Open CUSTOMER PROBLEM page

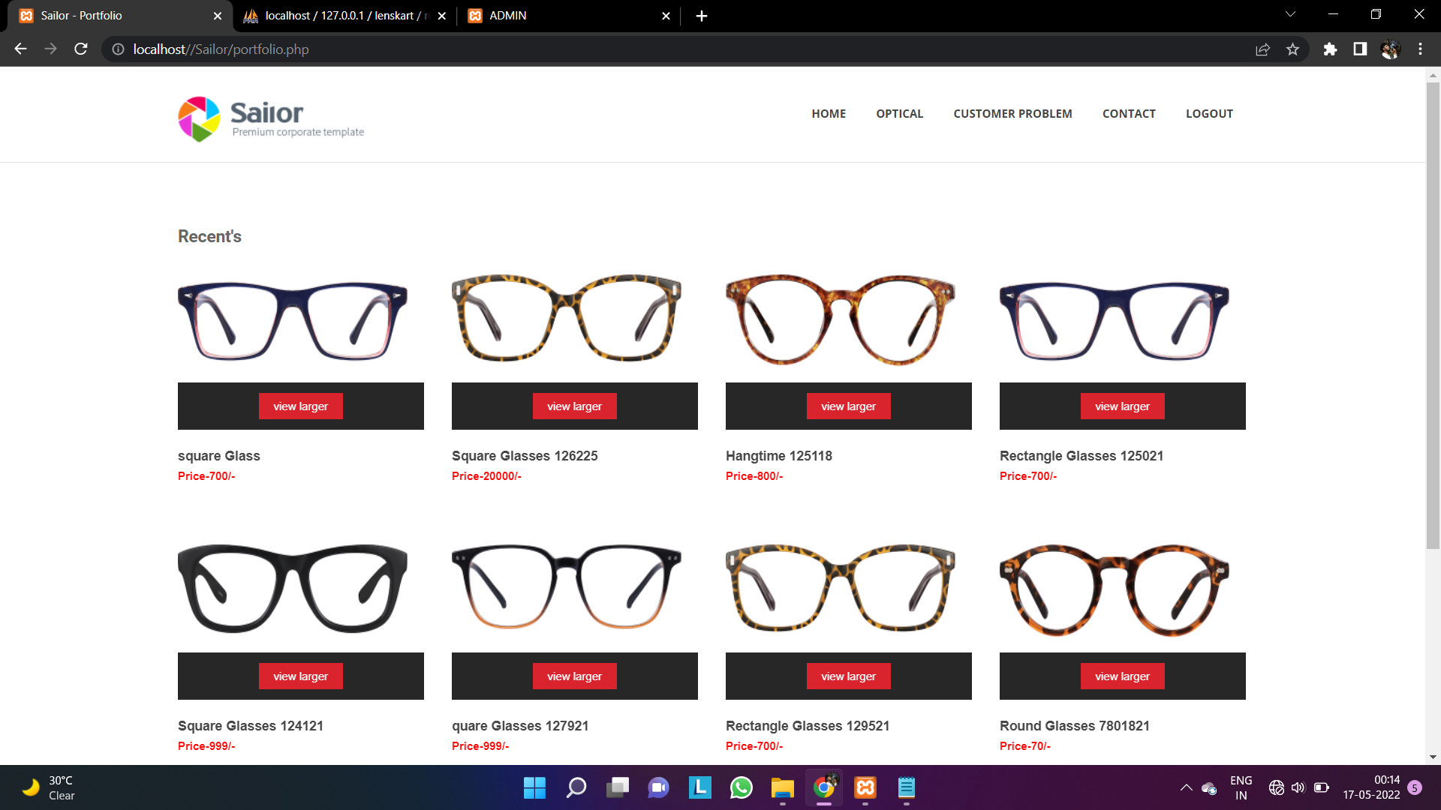[x=1012, y=114]
